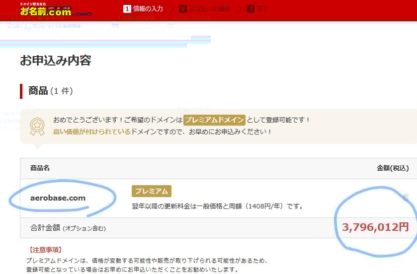The width and height of the screenshot is (417, 274).
Task: Click the 金額(税込) column header
Action: 393,168
